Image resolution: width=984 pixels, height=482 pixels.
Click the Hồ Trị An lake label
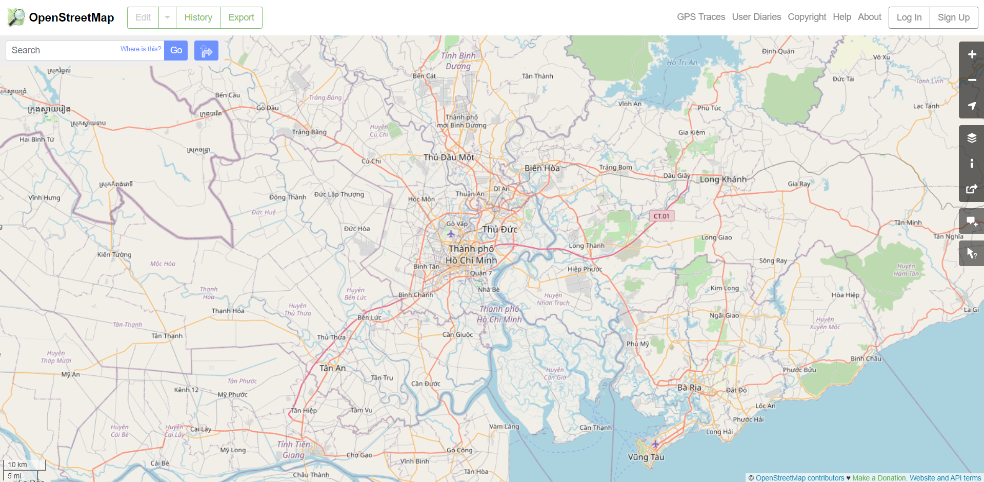coord(682,63)
